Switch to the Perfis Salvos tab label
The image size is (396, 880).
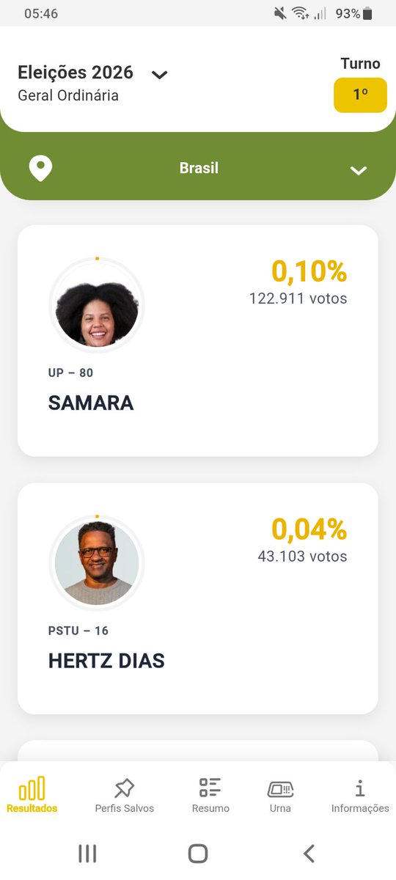pyautogui.click(x=125, y=808)
